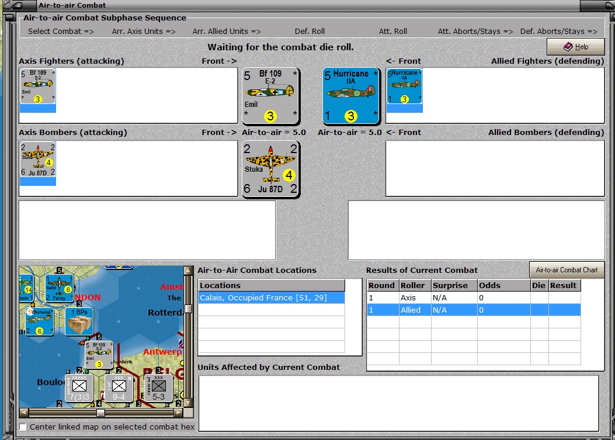Click the large front Stuka Ju 87D counter
Viewport: 615px width, 440px height.
(x=270, y=169)
